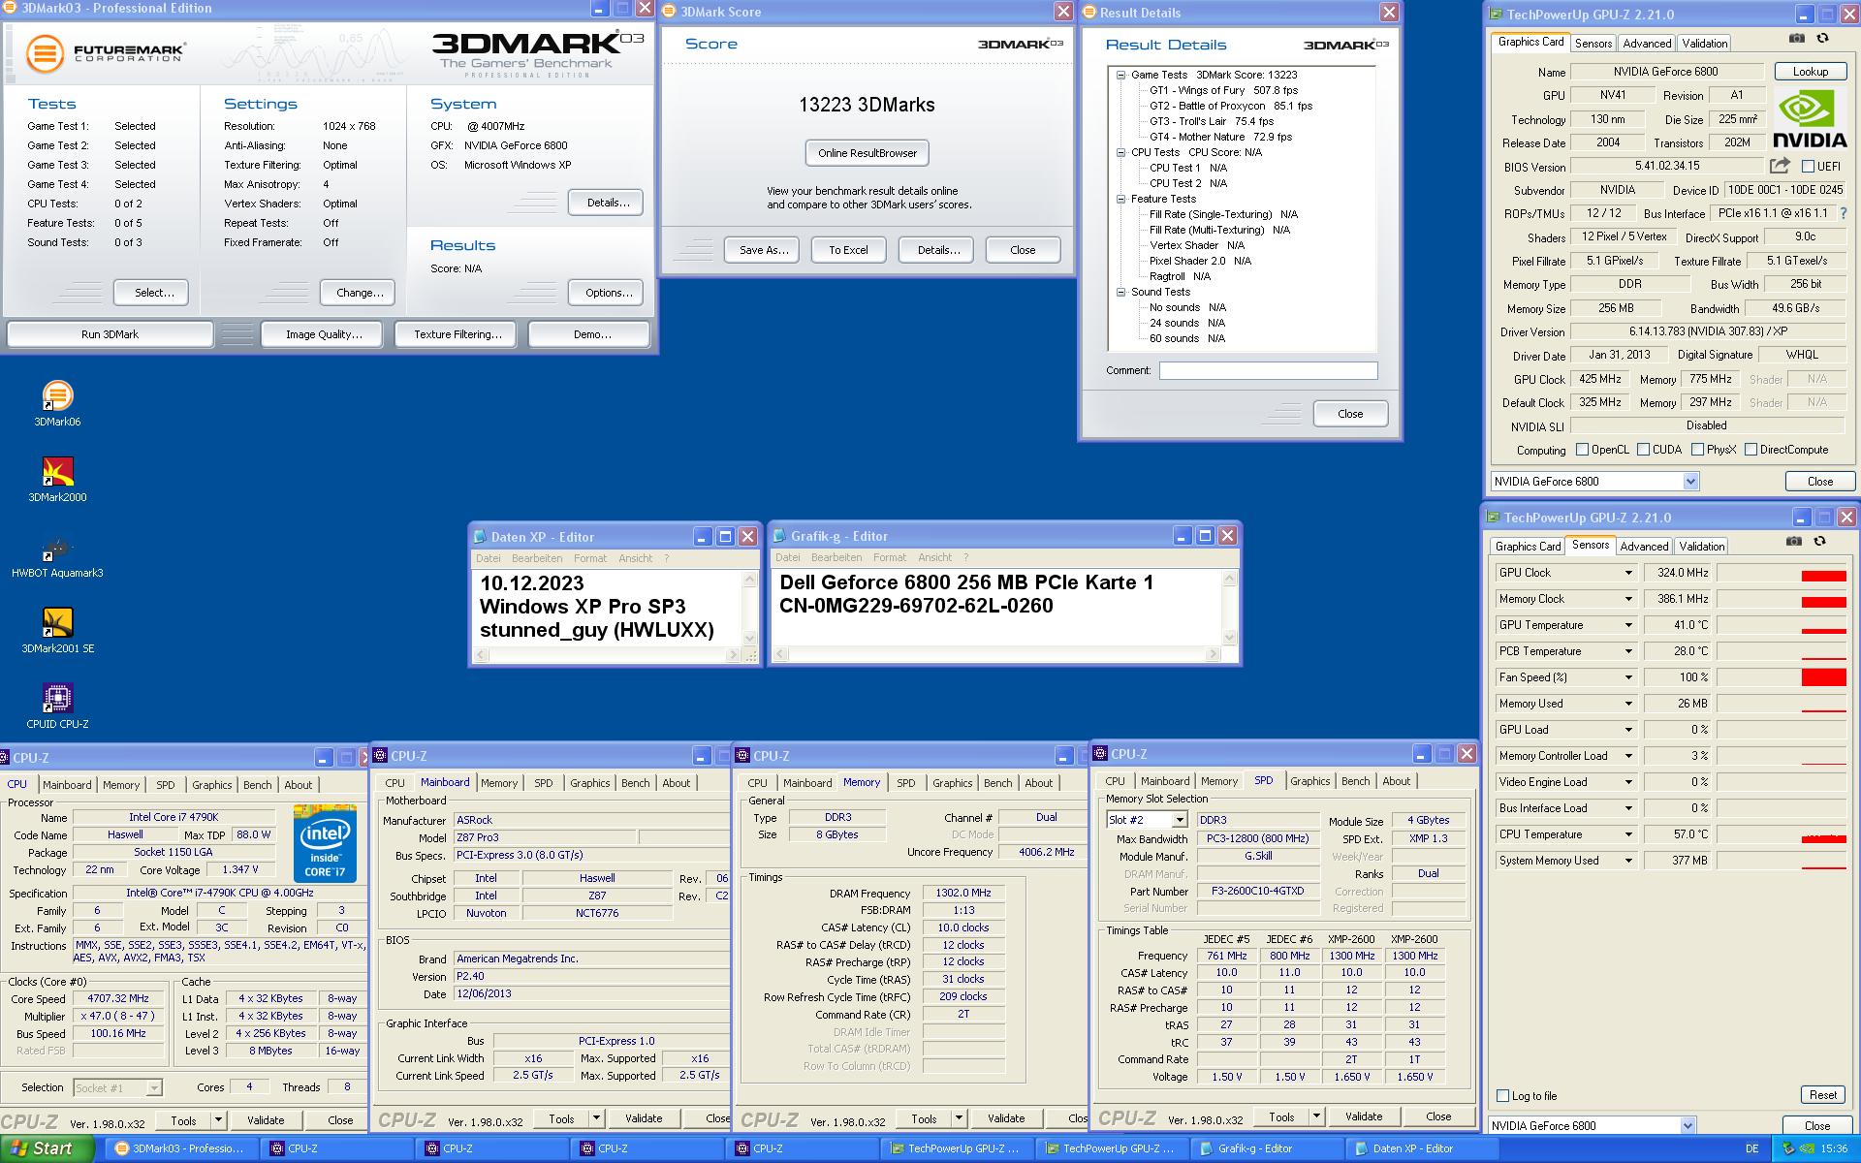The height and width of the screenshot is (1163, 1861).
Task: Open the Fan Speed (%) sensor dropdown
Action: tap(1628, 677)
